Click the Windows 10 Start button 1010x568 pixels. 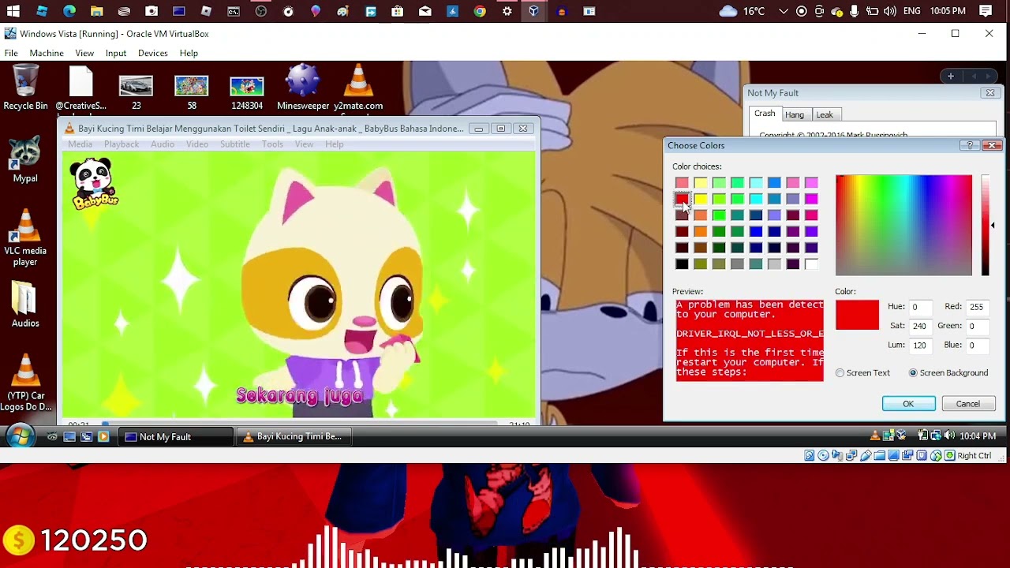[13, 11]
